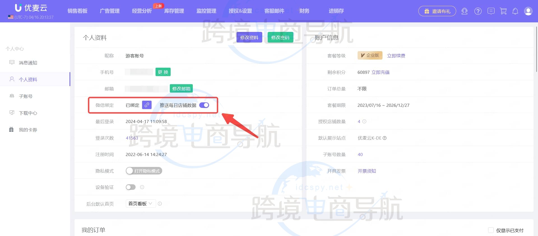Click the 修改邮箱 button
The image size is (538, 236).
point(181,88)
